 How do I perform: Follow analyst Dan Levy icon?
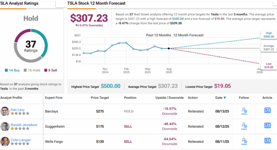(244, 111)
